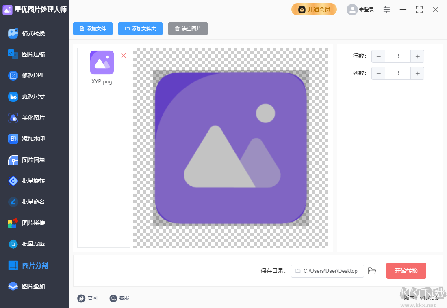The height and width of the screenshot is (308, 447).
Task: Open 美化图片 beautify image tool
Action: [x=26, y=118]
